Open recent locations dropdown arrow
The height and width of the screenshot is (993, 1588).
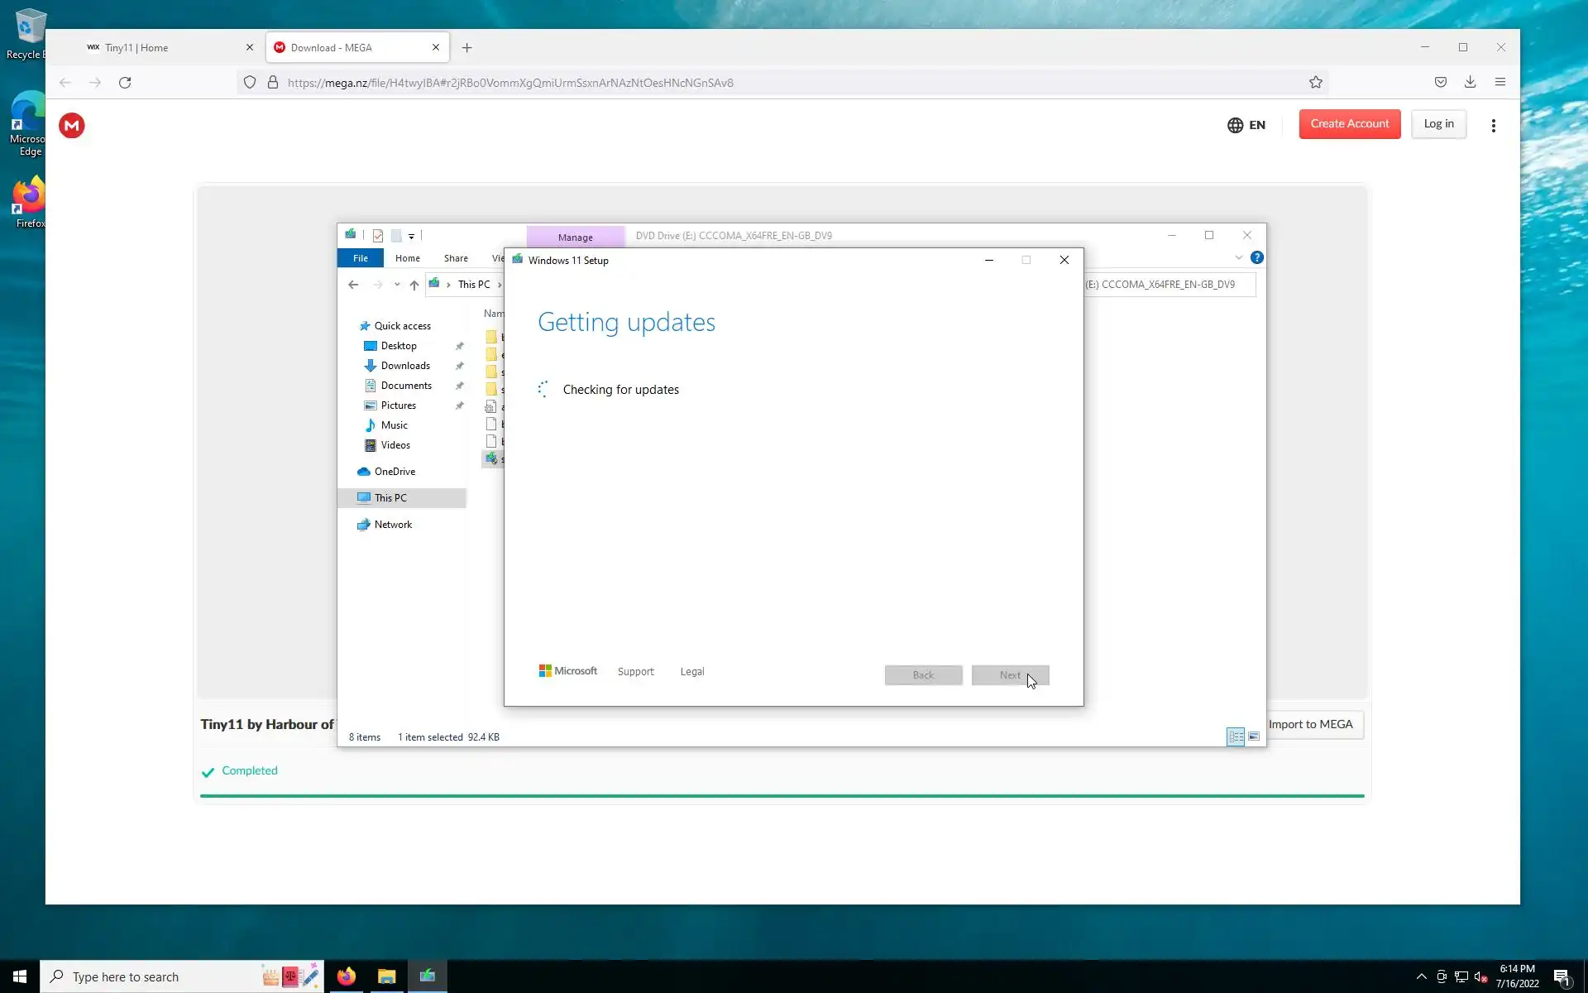pyautogui.click(x=397, y=285)
